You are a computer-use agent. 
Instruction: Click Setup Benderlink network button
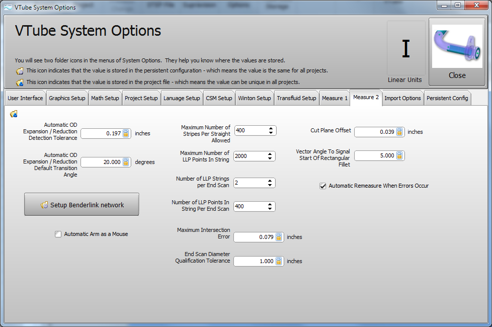tap(81, 205)
